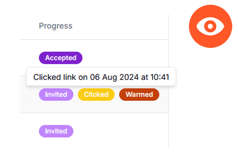
Task: Click the yellow Clicked status badge
Action: [96, 94]
